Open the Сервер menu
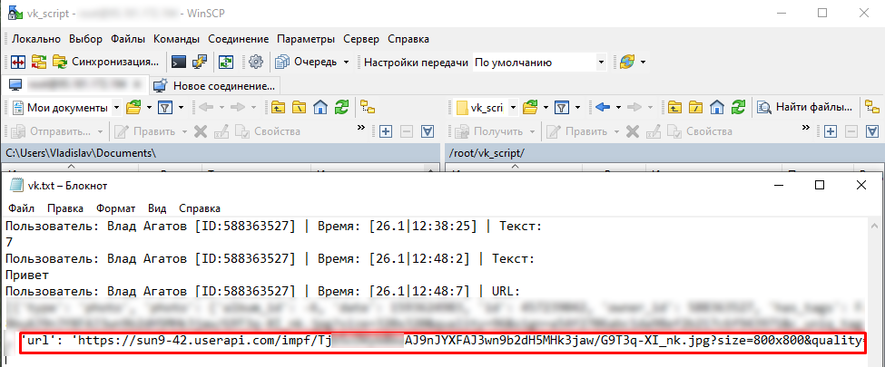 [x=361, y=39]
